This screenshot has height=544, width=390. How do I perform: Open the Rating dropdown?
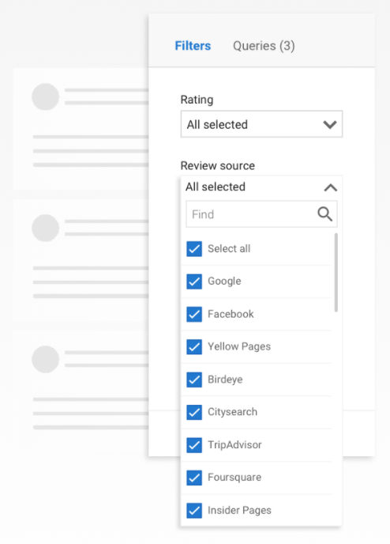(x=261, y=124)
